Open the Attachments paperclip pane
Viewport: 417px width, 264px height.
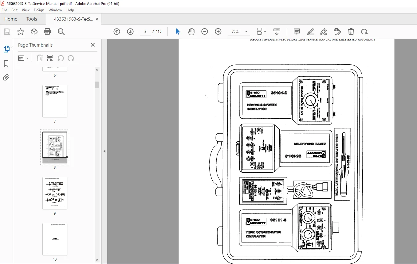[6, 78]
